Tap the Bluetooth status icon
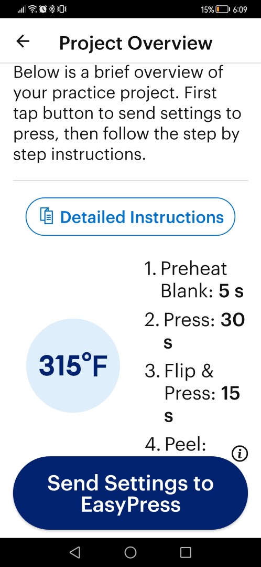261x567 pixels. (x=51, y=9)
